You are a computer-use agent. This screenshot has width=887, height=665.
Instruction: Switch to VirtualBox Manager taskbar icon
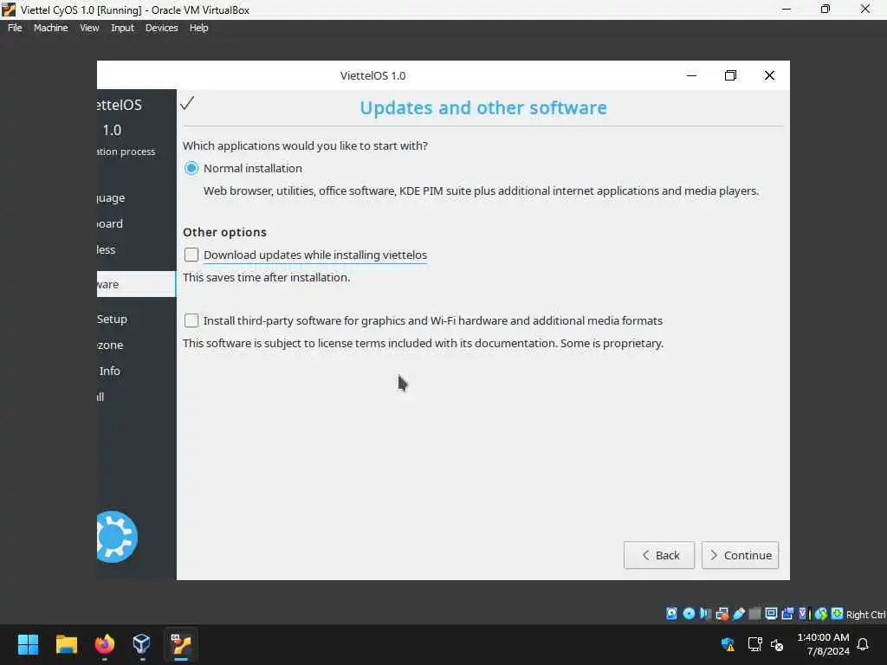click(x=141, y=644)
